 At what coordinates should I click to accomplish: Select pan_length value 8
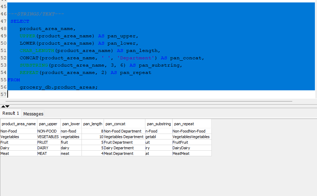point(93,131)
